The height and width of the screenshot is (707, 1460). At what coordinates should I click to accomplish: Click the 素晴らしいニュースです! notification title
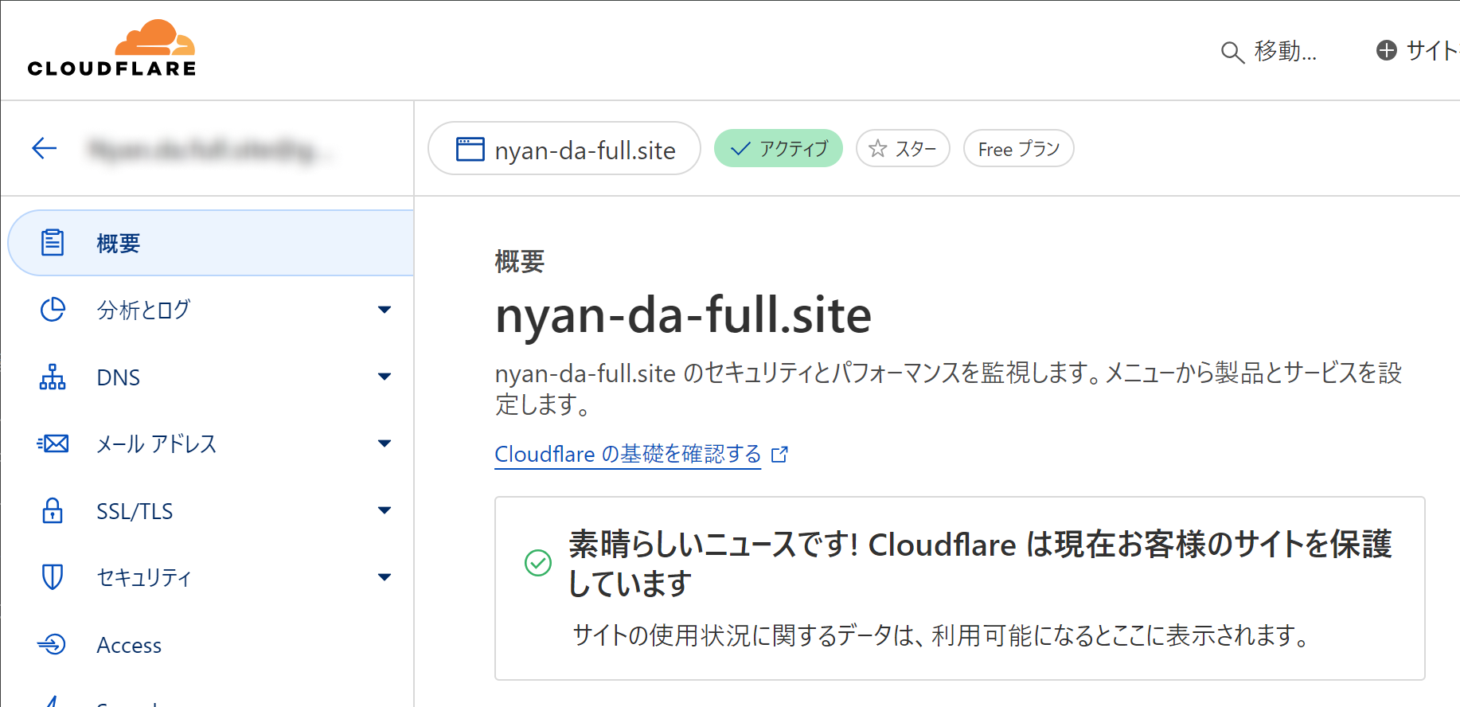coord(980,564)
